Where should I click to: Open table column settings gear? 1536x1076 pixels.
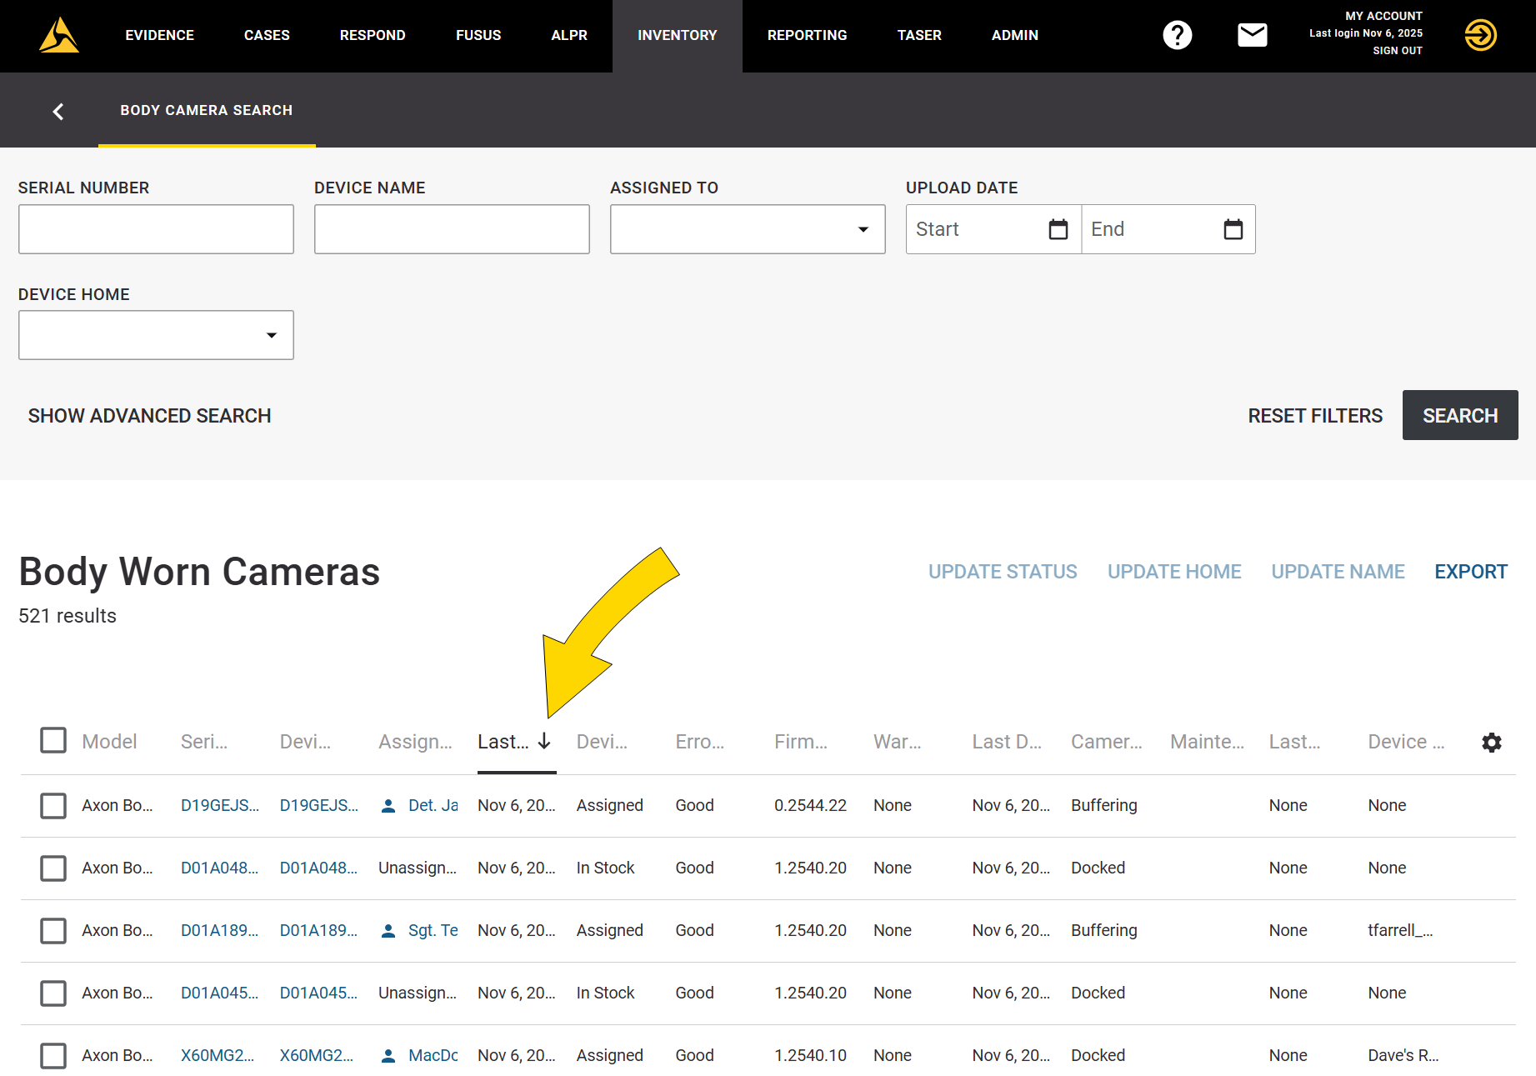(x=1491, y=742)
